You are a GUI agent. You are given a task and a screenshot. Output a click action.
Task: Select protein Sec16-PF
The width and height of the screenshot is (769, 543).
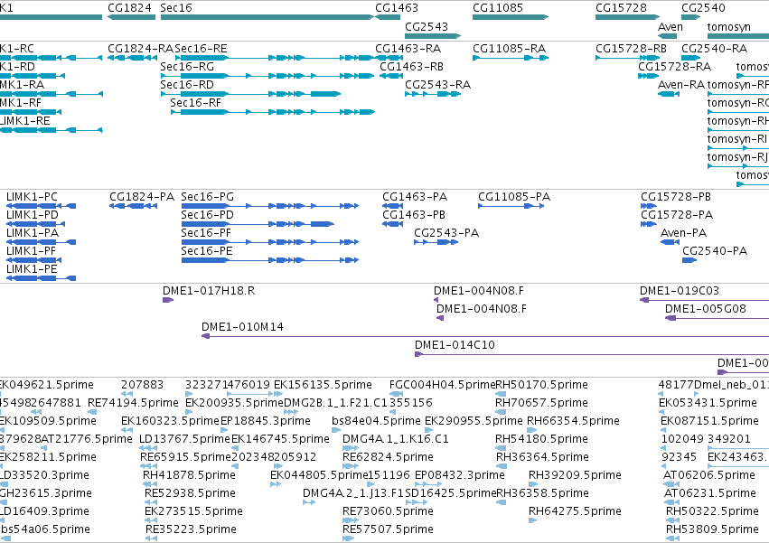(206, 233)
